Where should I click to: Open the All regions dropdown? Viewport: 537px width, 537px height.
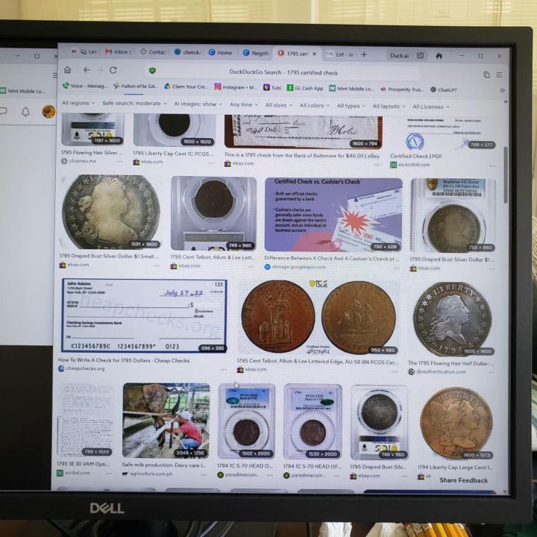(x=78, y=103)
